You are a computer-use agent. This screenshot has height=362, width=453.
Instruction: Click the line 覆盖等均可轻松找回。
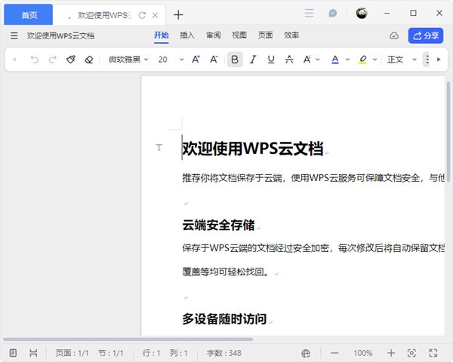[226, 272]
